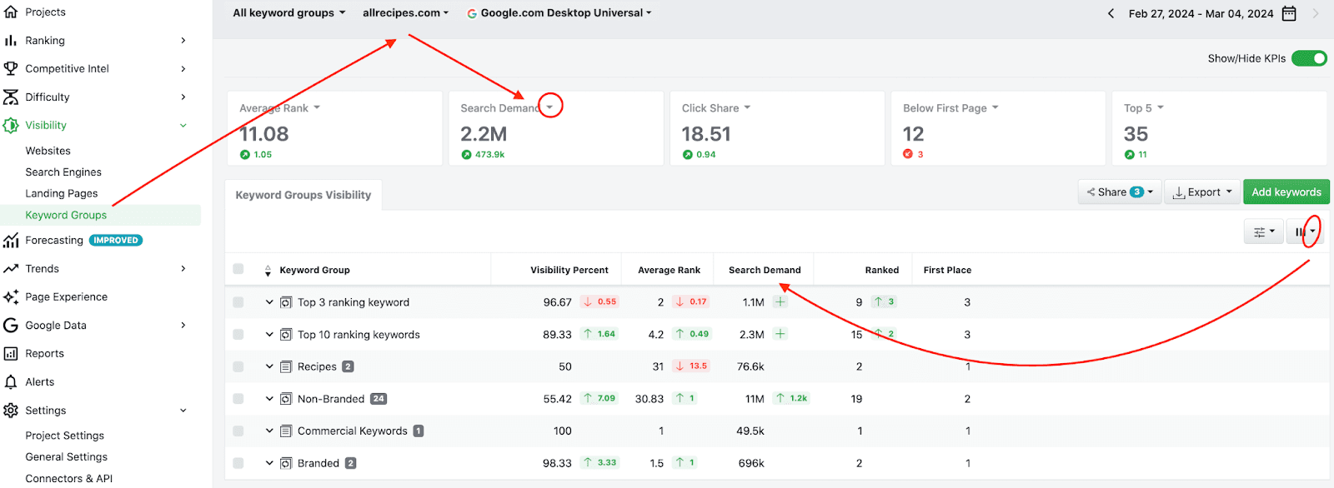Open the calendar date picker icon
The height and width of the screenshot is (488, 1334).
[x=1289, y=13]
